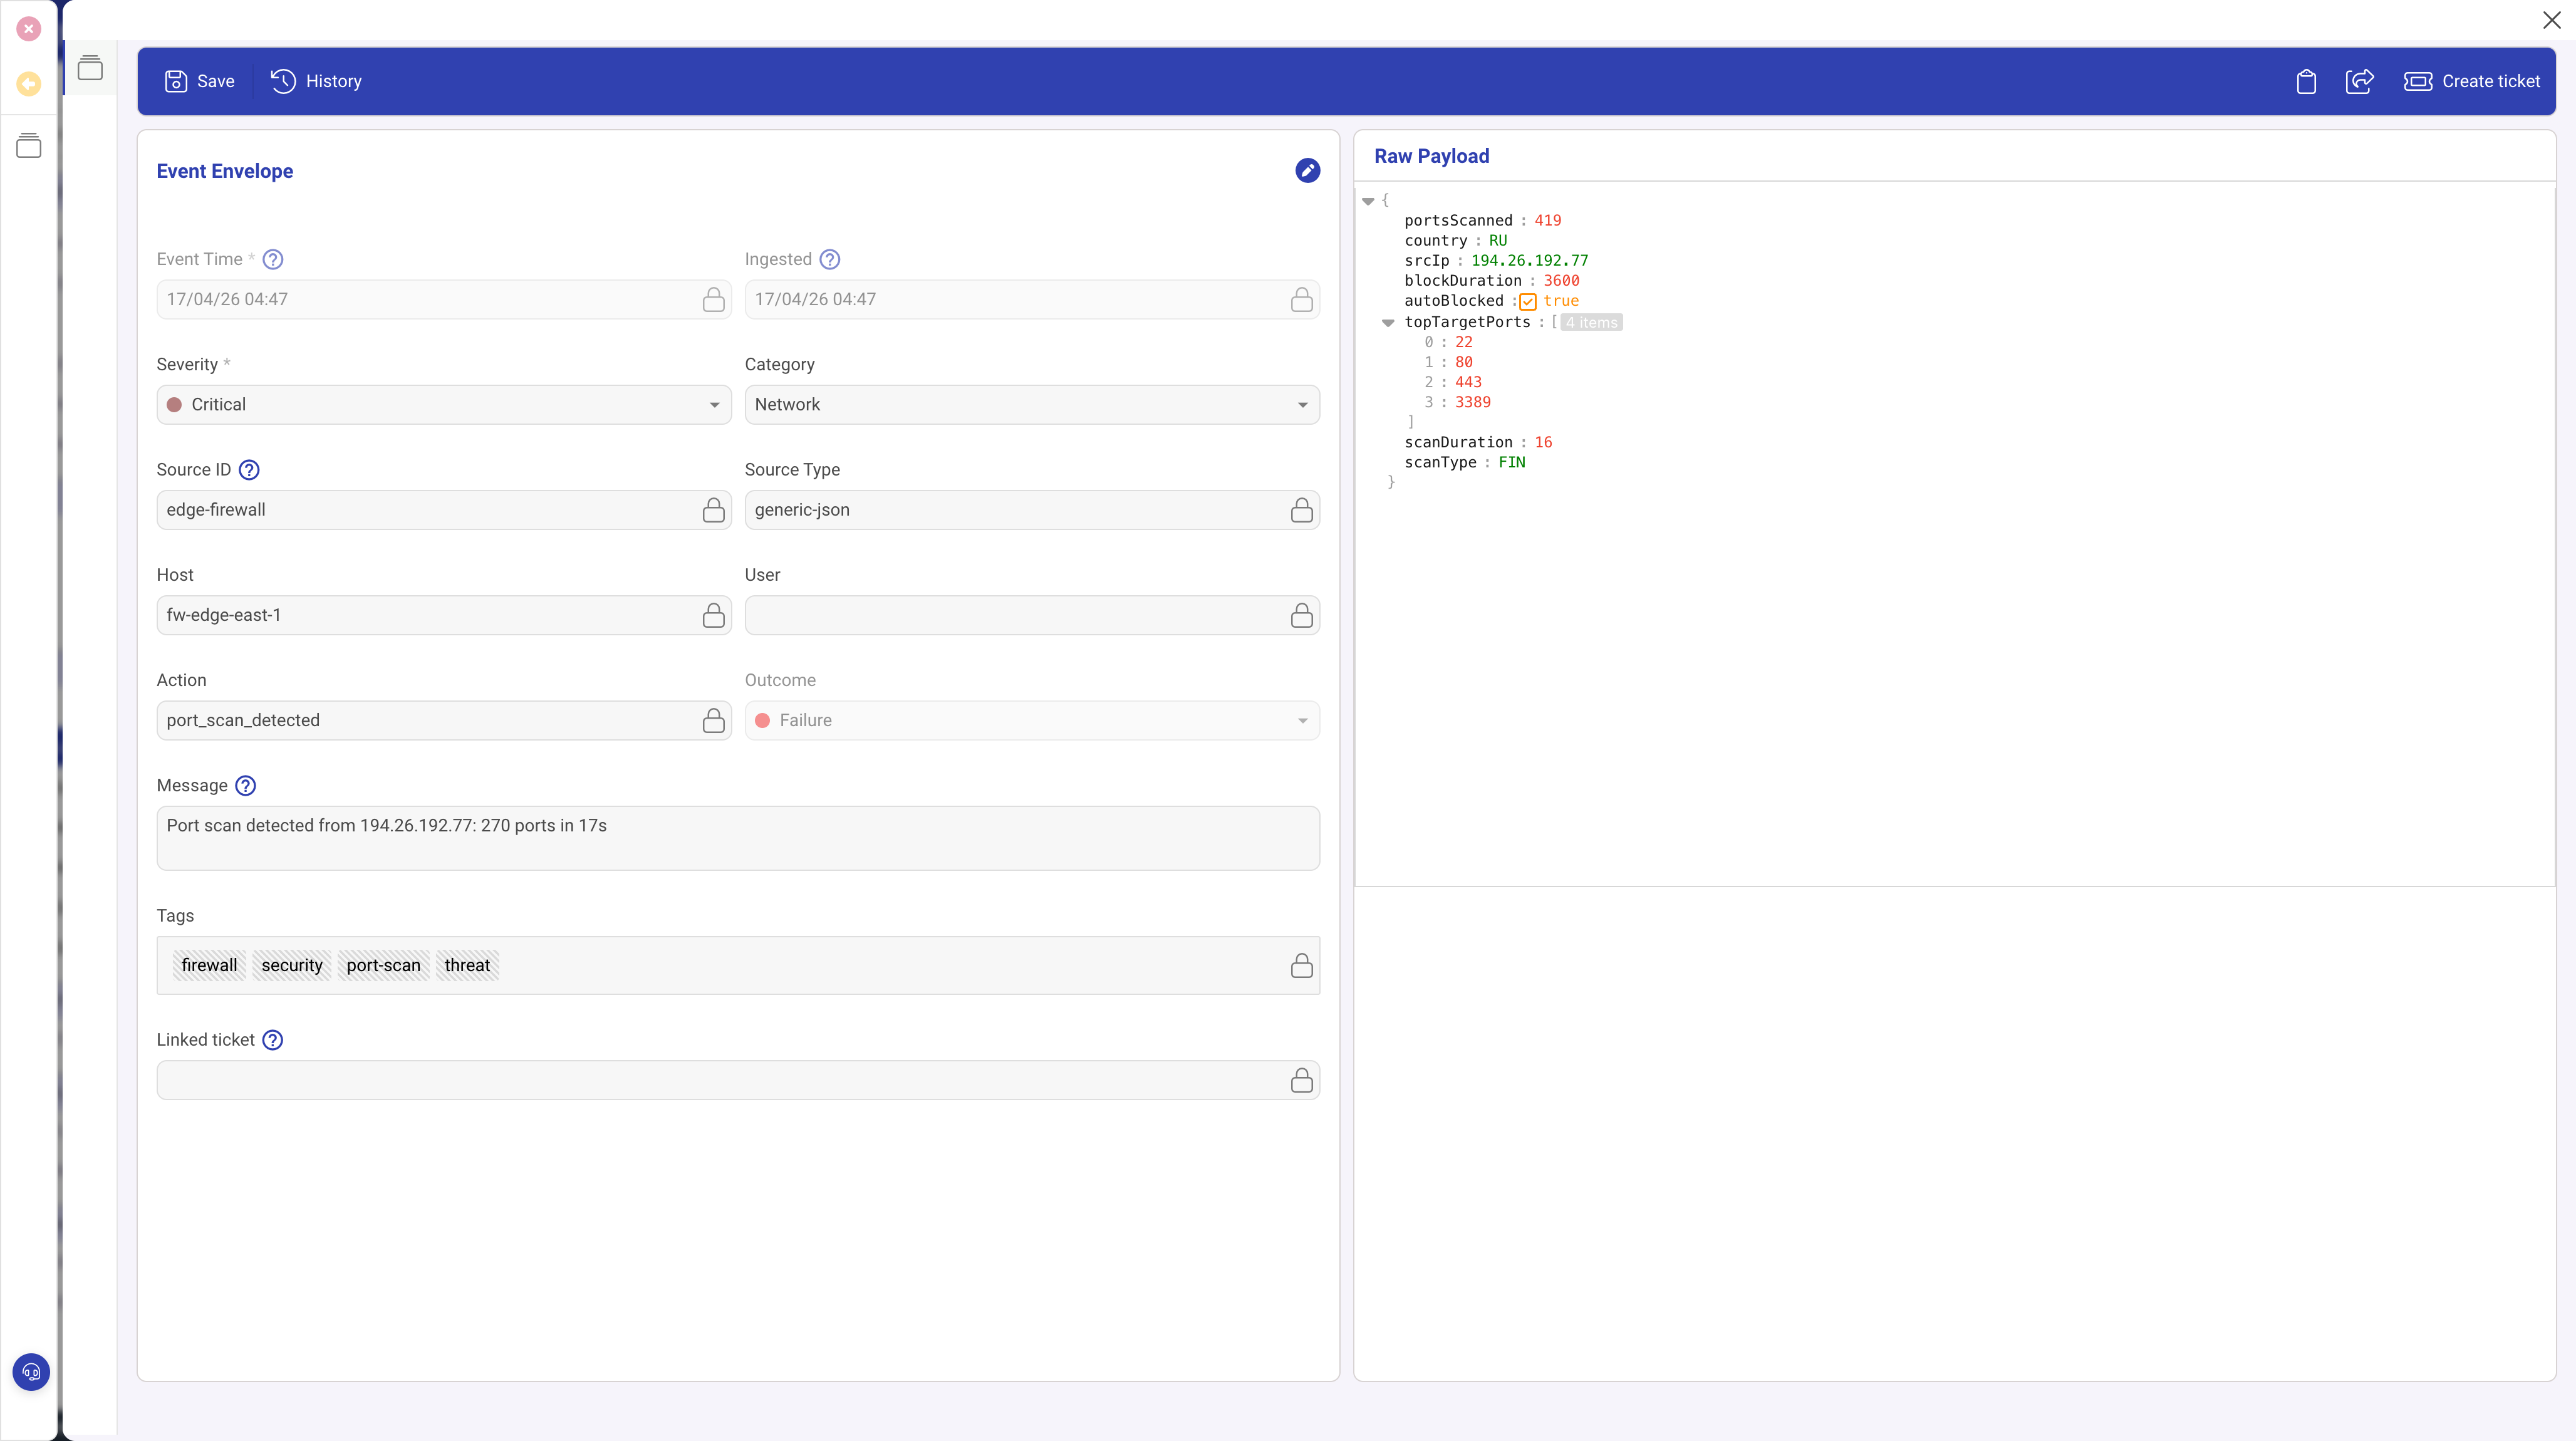Click the Save button
Screen dimensions: 2576x1441
pos(199,81)
